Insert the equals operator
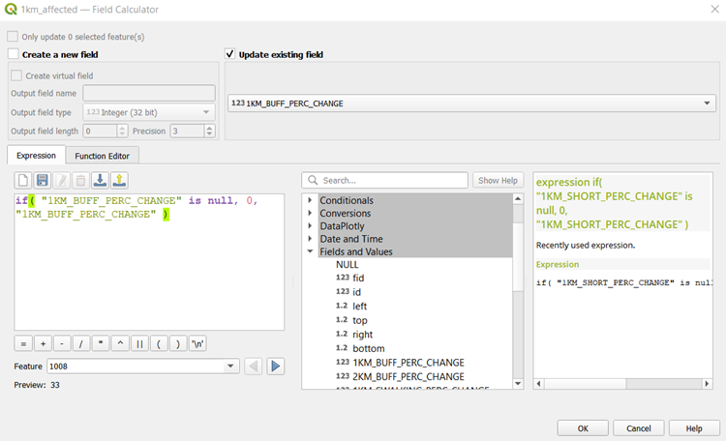Viewport: 726px width, 441px height. pyautogui.click(x=23, y=343)
